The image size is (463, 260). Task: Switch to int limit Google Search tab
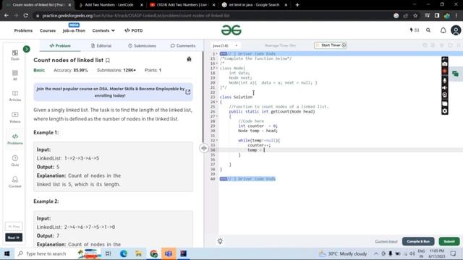coord(254,5)
